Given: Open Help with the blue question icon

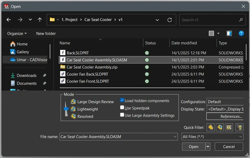Looking at the screenshot, I should (x=241, y=33).
